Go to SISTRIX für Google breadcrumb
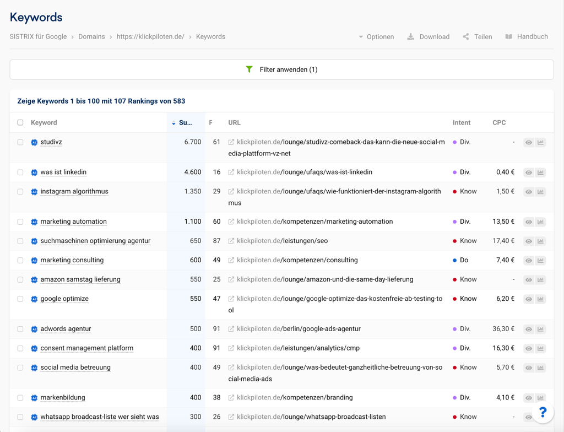 tap(38, 37)
